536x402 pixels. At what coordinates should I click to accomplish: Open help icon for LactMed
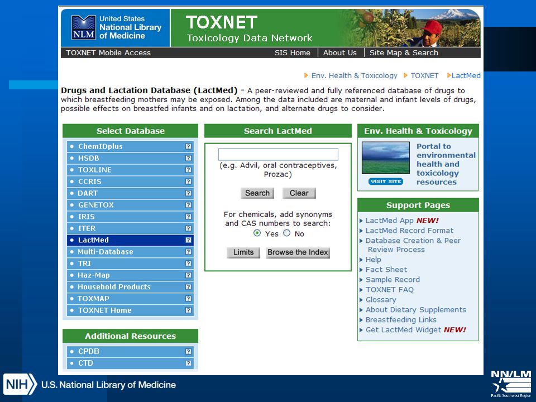[x=188, y=240]
